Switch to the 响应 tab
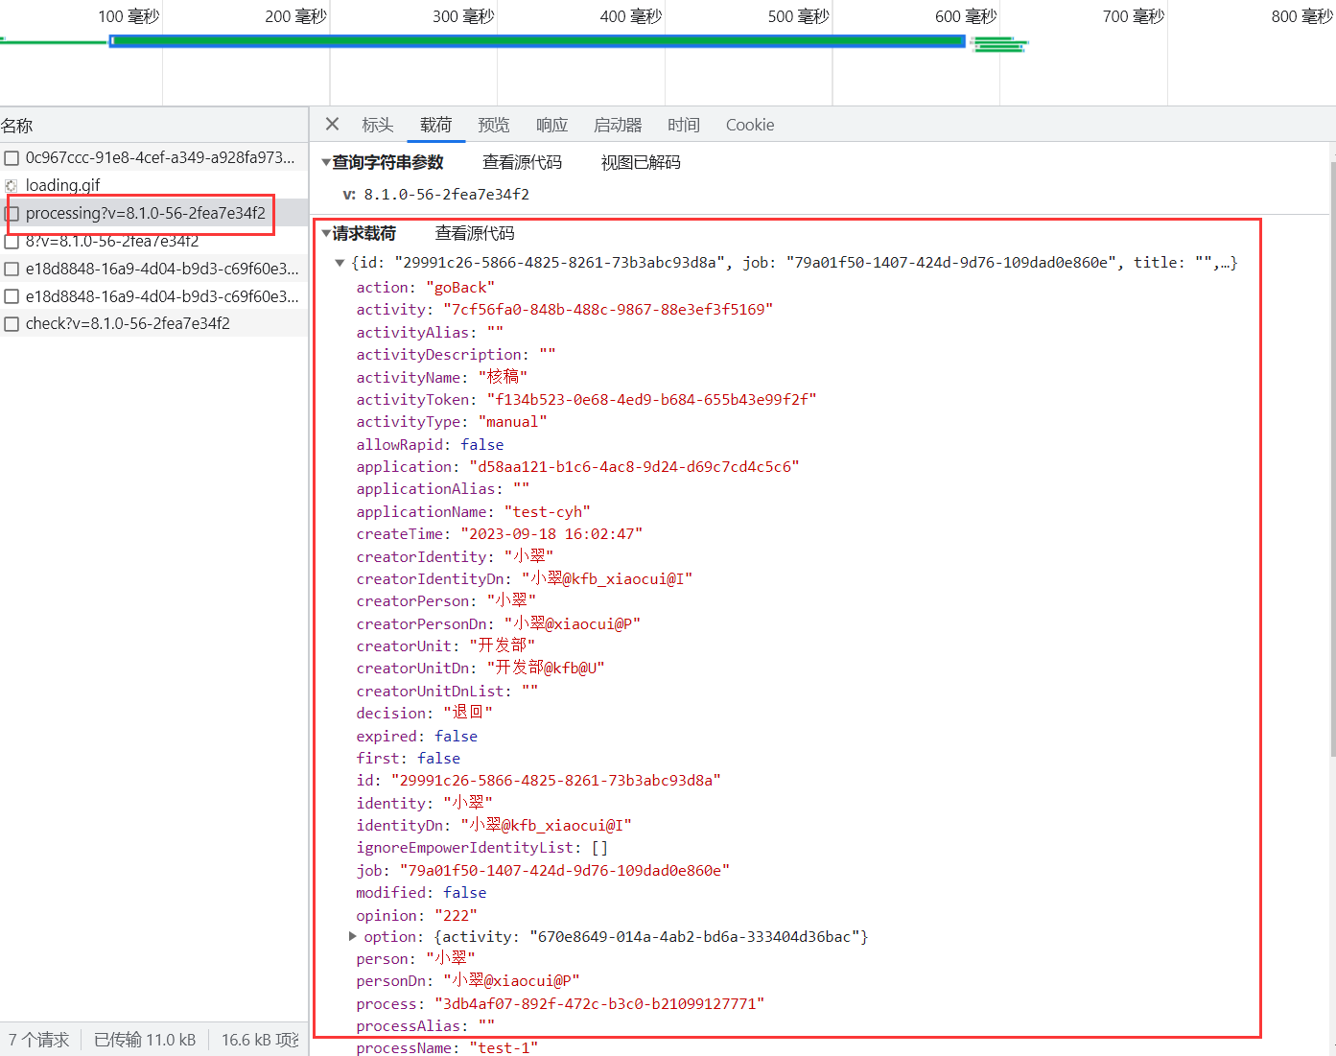 (551, 125)
